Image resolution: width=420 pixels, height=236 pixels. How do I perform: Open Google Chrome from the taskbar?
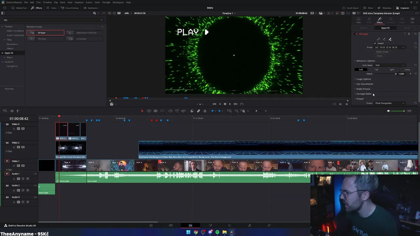[196, 232]
